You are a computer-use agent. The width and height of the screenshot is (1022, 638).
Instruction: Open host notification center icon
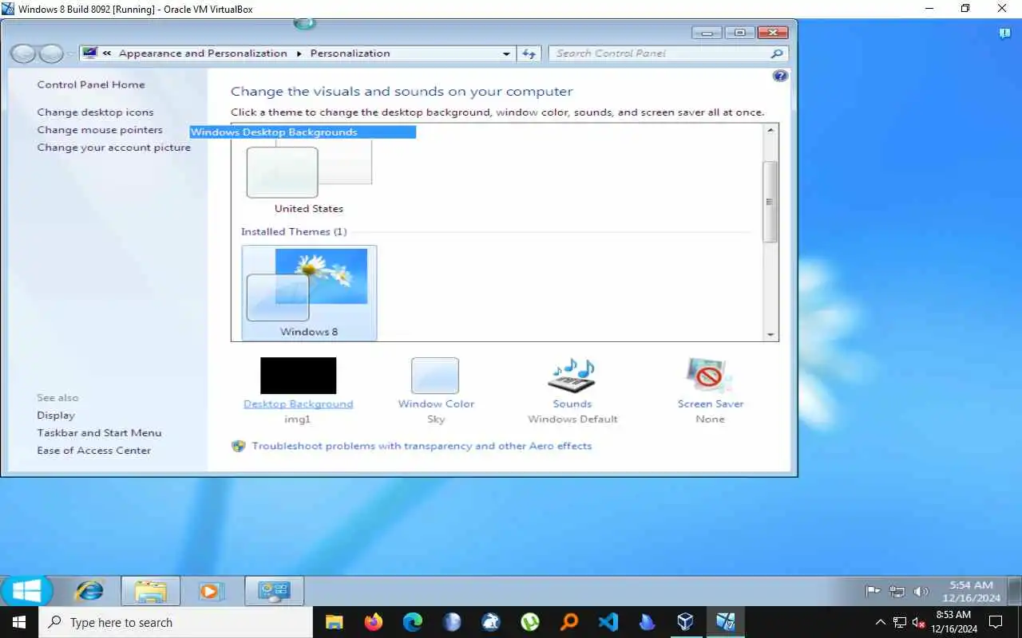click(x=996, y=622)
